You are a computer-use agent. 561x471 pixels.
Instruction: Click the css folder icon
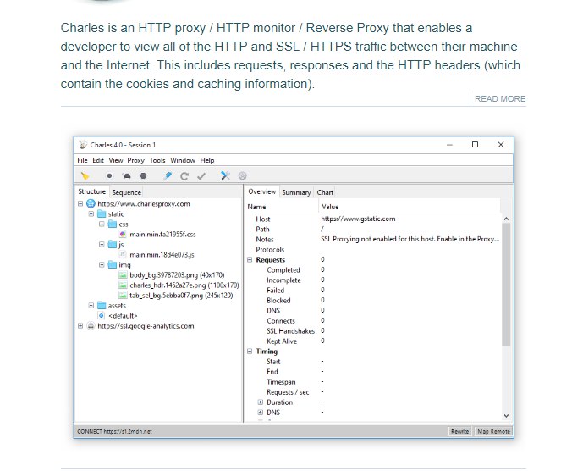click(x=113, y=224)
